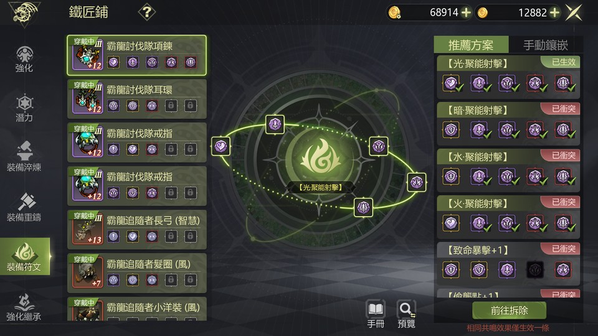
Task: Select the 霸龍追隨者長弓 bow equipment entry
Action: (x=137, y=230)
